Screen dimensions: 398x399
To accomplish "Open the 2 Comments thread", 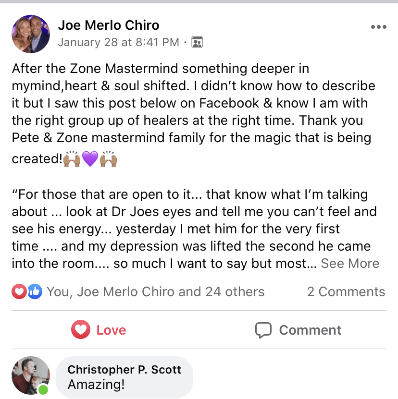I will pyautogui.click(x=346, y=291).
